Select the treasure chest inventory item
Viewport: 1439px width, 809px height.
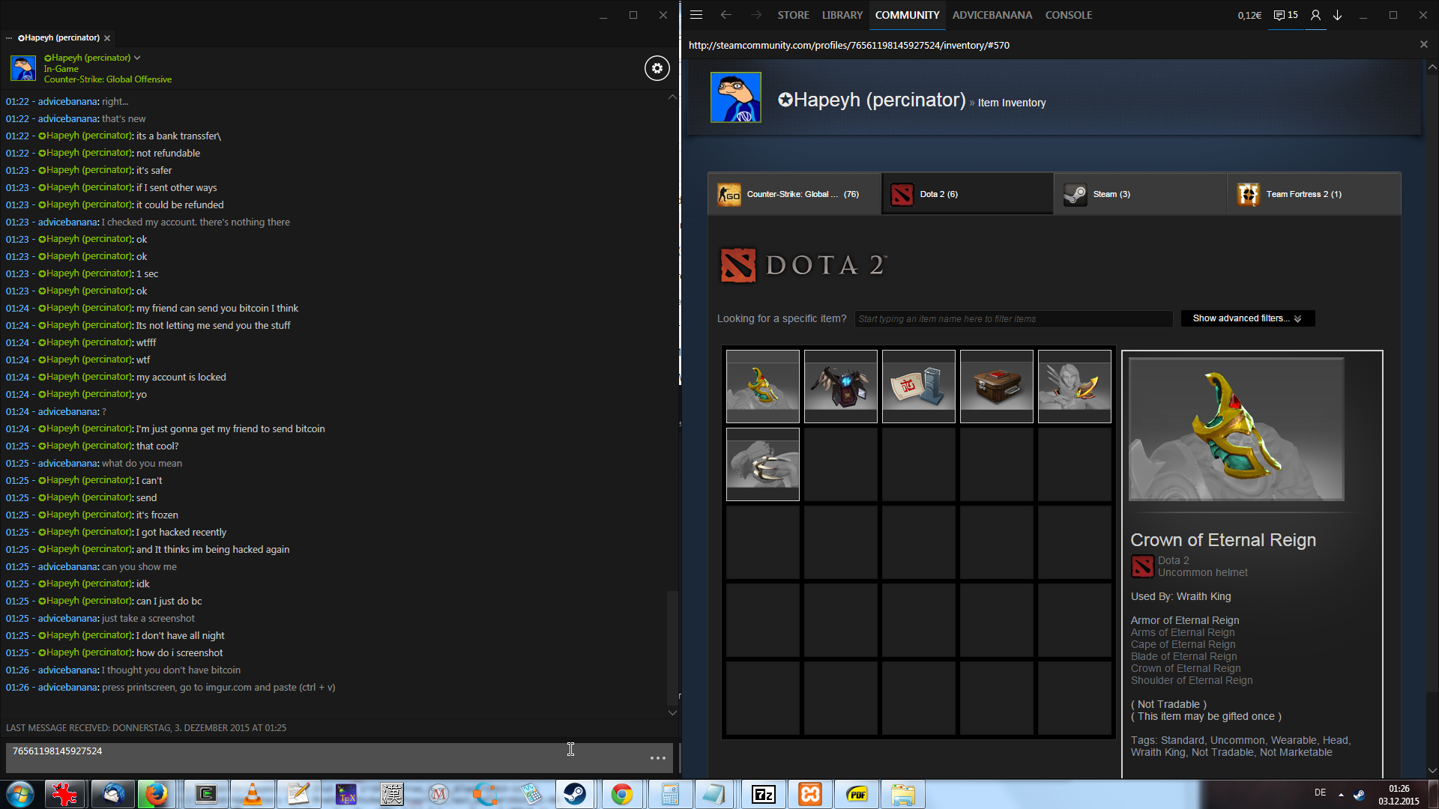pos(996,387)
